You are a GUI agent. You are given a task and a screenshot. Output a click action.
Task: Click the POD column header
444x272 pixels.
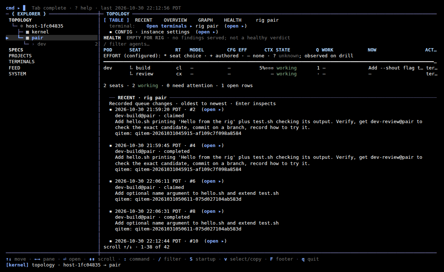tap(108, 50)
